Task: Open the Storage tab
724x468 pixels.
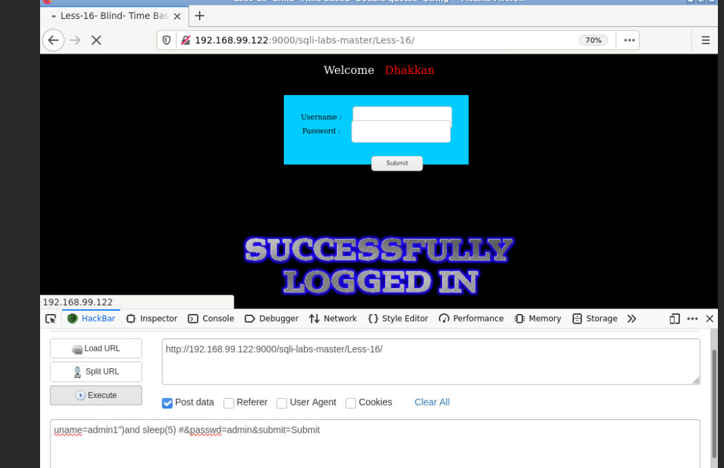Action: (595, 319)
